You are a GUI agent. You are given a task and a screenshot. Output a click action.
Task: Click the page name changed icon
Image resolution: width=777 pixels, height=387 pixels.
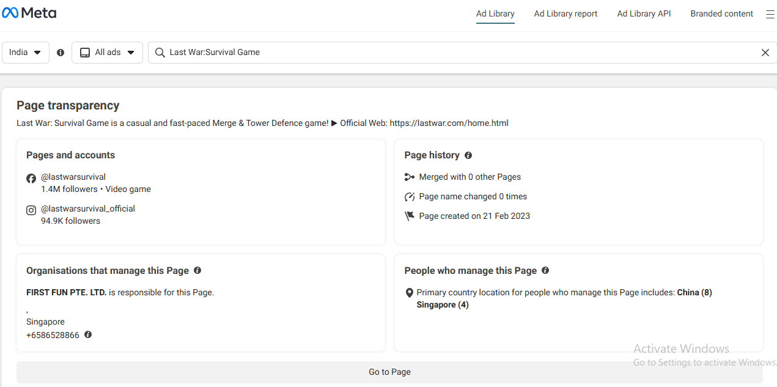point(410,197)
